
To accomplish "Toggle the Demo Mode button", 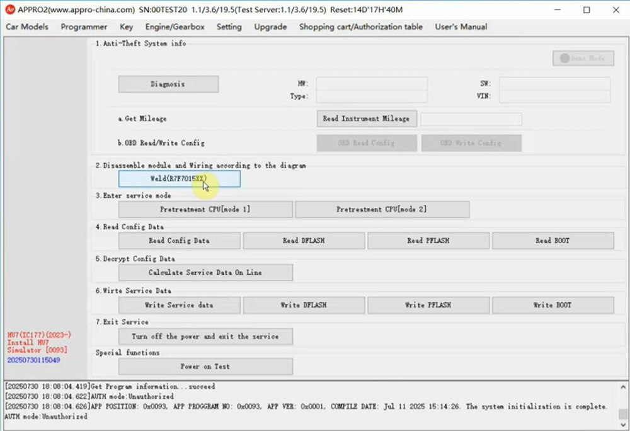I will point(582,59).
